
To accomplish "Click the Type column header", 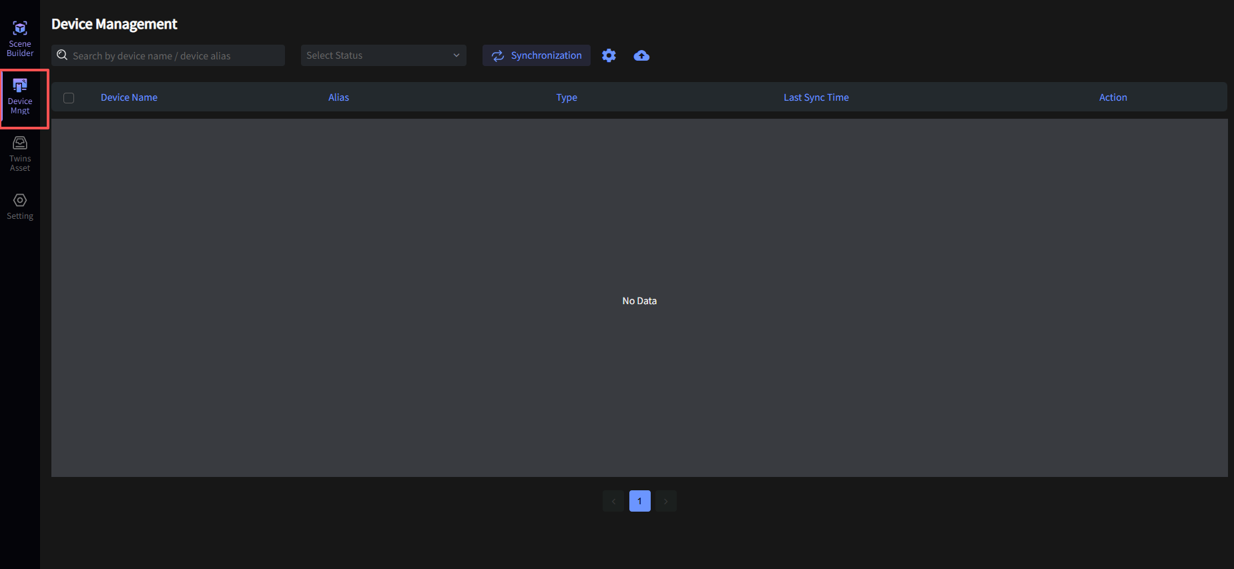I will [567, 97].
